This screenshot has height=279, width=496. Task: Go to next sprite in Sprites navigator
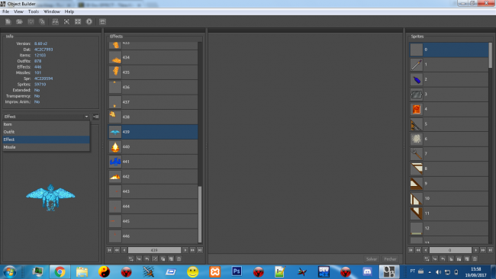[x=475, y=250]
